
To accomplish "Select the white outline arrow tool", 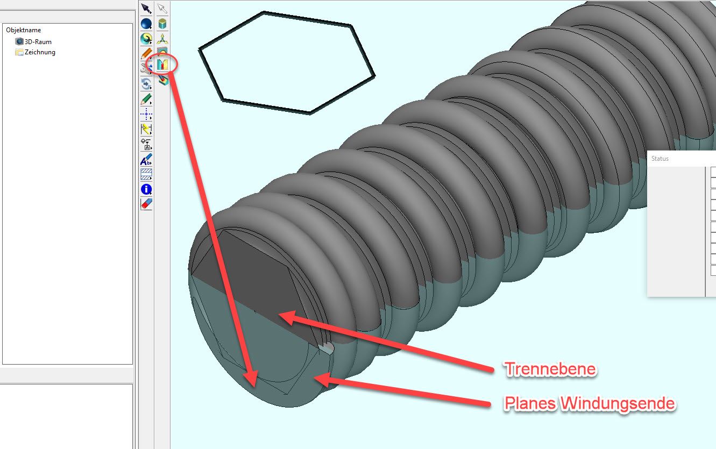I will (x=162, y=9).
